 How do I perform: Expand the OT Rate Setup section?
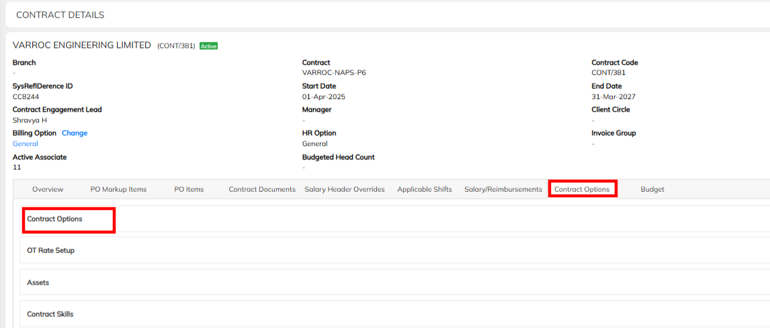click(x=395, y=251)
